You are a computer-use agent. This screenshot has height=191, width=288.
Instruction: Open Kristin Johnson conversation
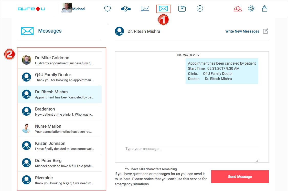pyautogui.click(x=60, y=146)
